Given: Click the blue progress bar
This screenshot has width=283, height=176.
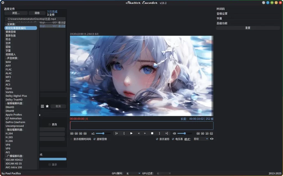Looking at the screenshot, I should coord(53,159).
